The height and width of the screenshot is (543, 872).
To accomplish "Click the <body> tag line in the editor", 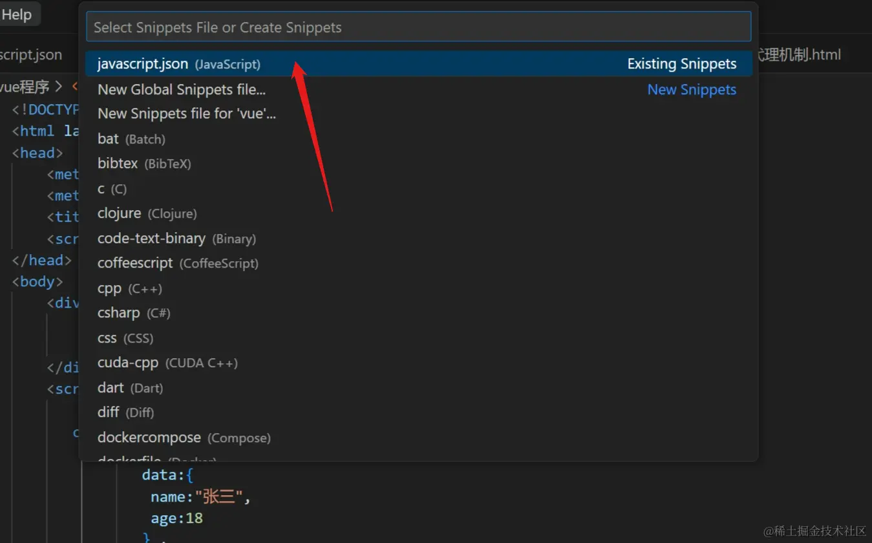I will pyautogui.click(x=37, y=281).
